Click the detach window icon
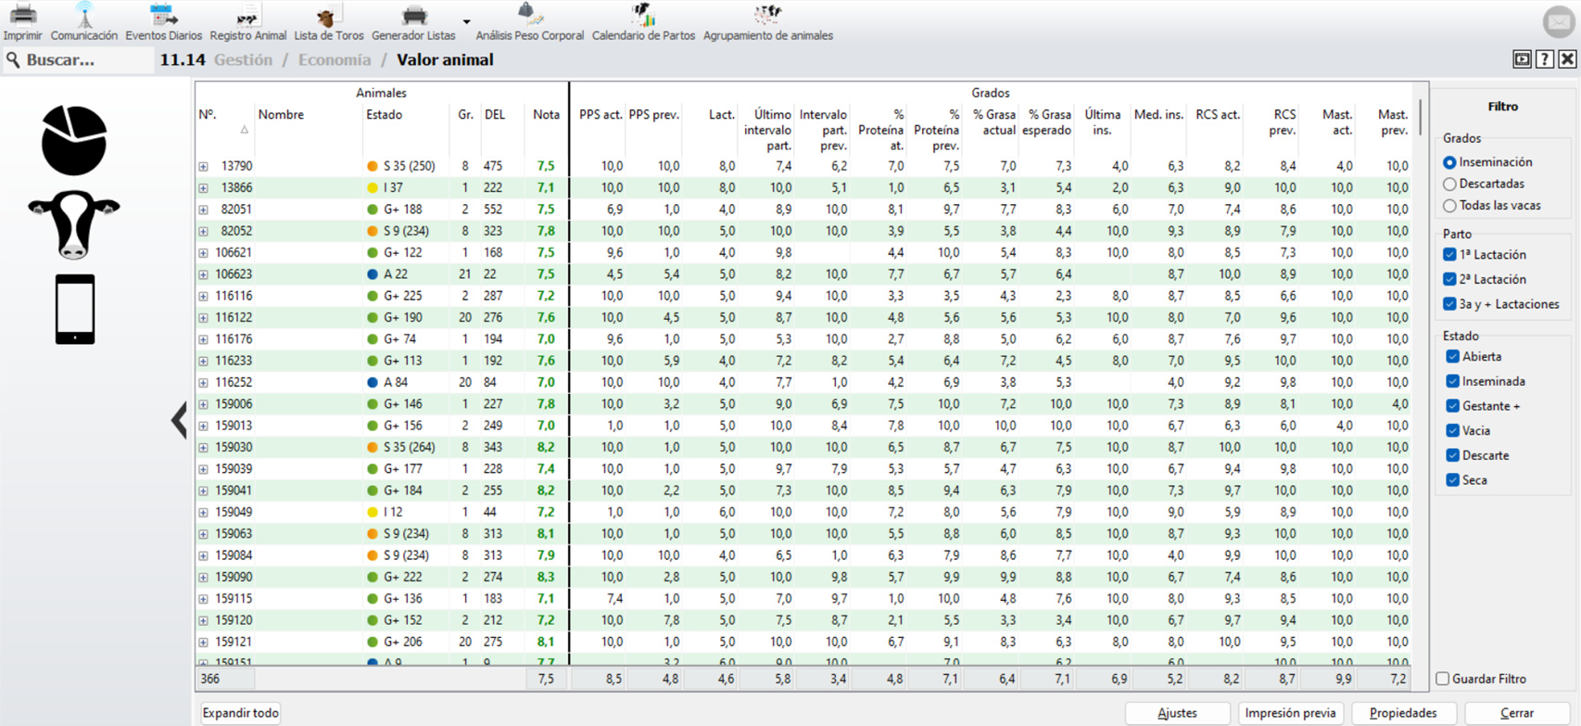The height and width of the screenshot is (726, 1581). [x=1522, y=59]
